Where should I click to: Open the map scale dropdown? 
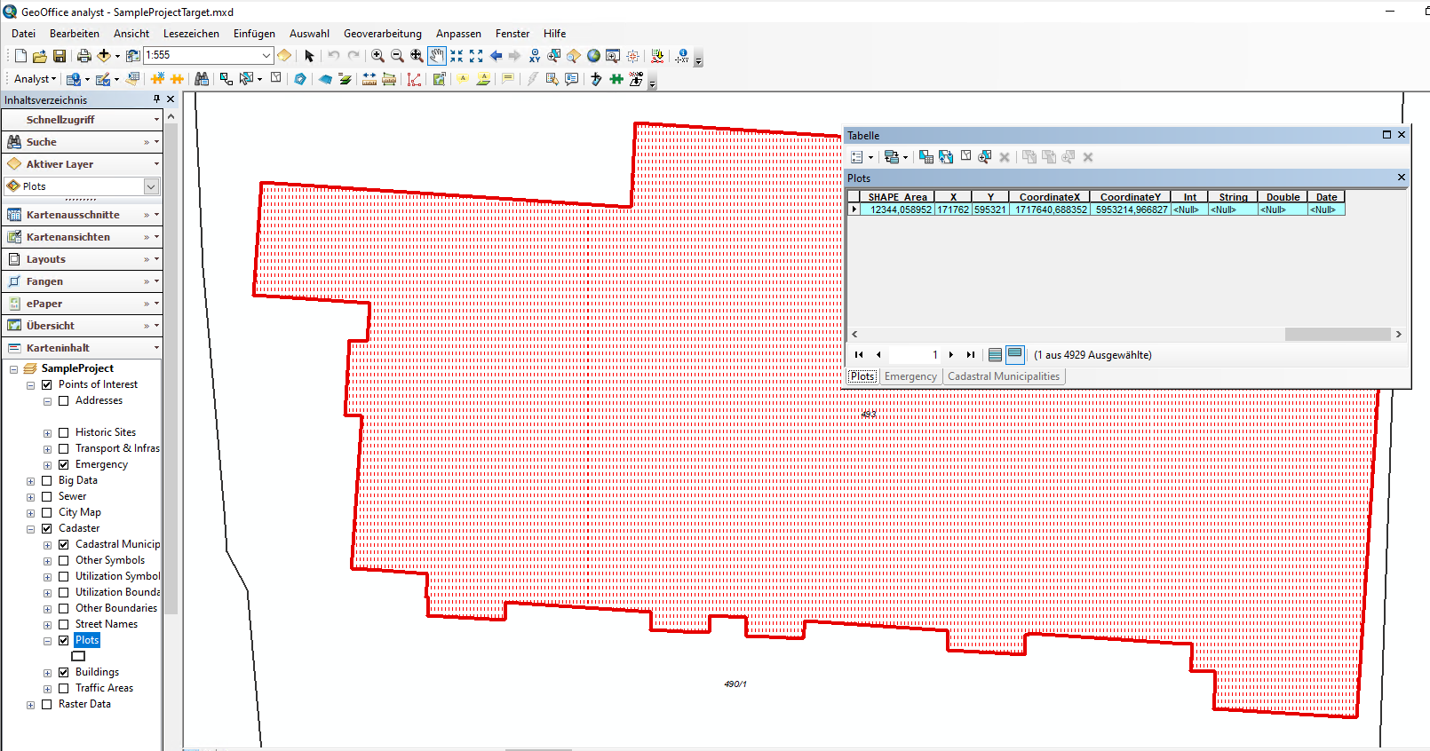[266, 56]
